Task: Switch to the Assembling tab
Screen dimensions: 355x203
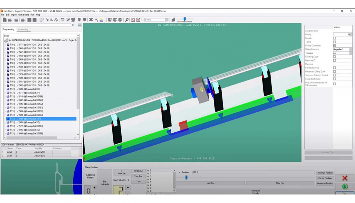Action: (23, 30)
